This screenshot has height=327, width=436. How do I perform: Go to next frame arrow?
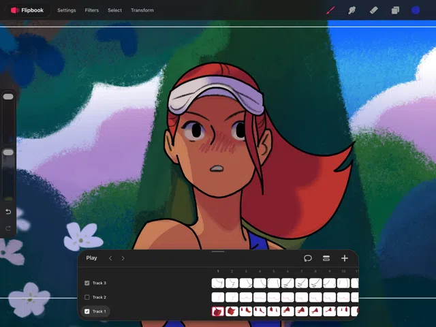pos(123,258)
